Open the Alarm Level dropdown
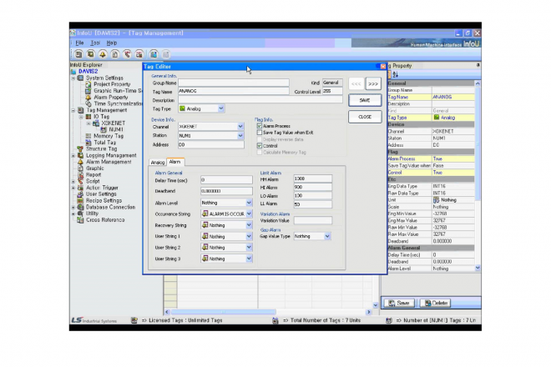 click(x=249, y=202)
